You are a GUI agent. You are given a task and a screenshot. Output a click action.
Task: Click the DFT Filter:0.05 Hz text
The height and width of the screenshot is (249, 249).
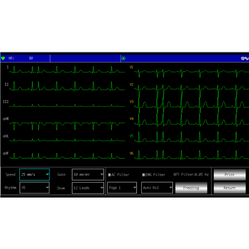pos(191,175)
